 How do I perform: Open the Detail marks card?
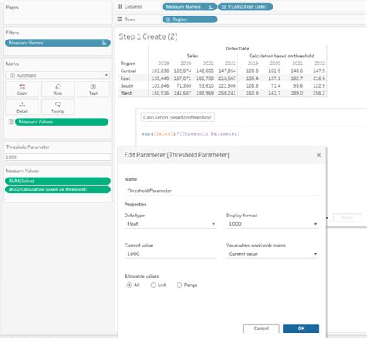click(x=22, y=107)
